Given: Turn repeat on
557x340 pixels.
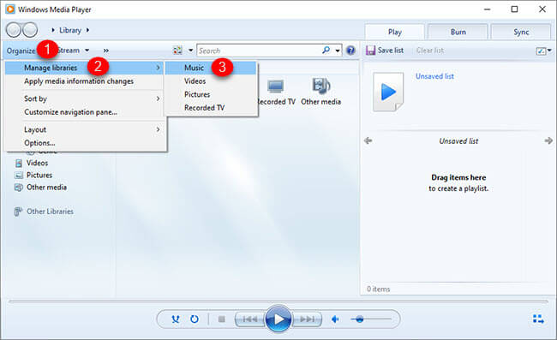Looking at the screenshot, I should pos(195,319).
